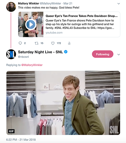This screenshot has width=126, height=143.
Task: Click the reply speech bubble icon
Action: [x=20, y=43]
